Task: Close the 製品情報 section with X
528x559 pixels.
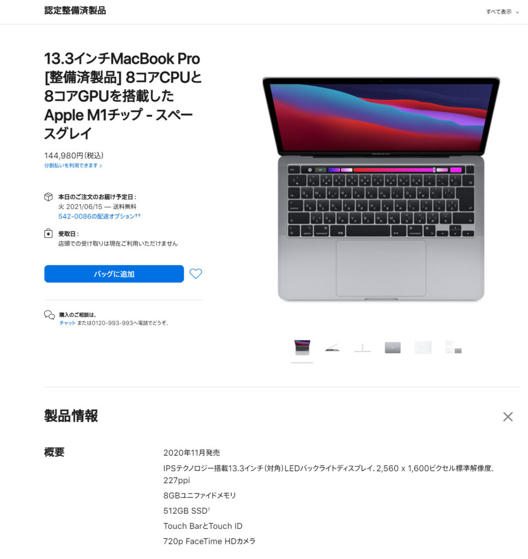Action: (x=508, y=417)
